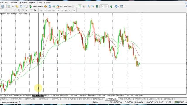The width and height of the screenshot is (187, 105).
Task: Select the W1 timeframe button
Action: coord(70,10)
